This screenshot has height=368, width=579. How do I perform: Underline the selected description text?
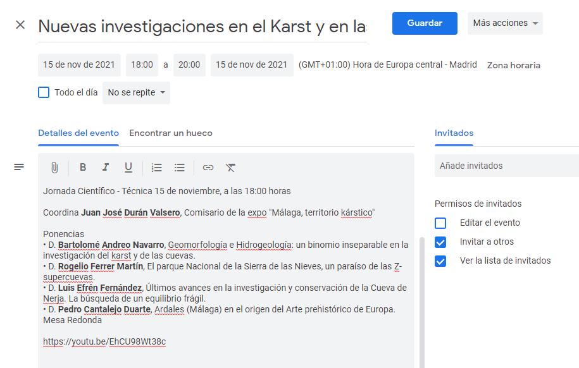(x=128, y=168)
